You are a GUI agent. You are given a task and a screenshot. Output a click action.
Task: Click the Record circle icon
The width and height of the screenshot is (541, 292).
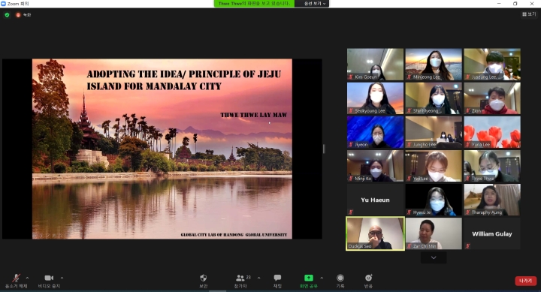[340, 278]
